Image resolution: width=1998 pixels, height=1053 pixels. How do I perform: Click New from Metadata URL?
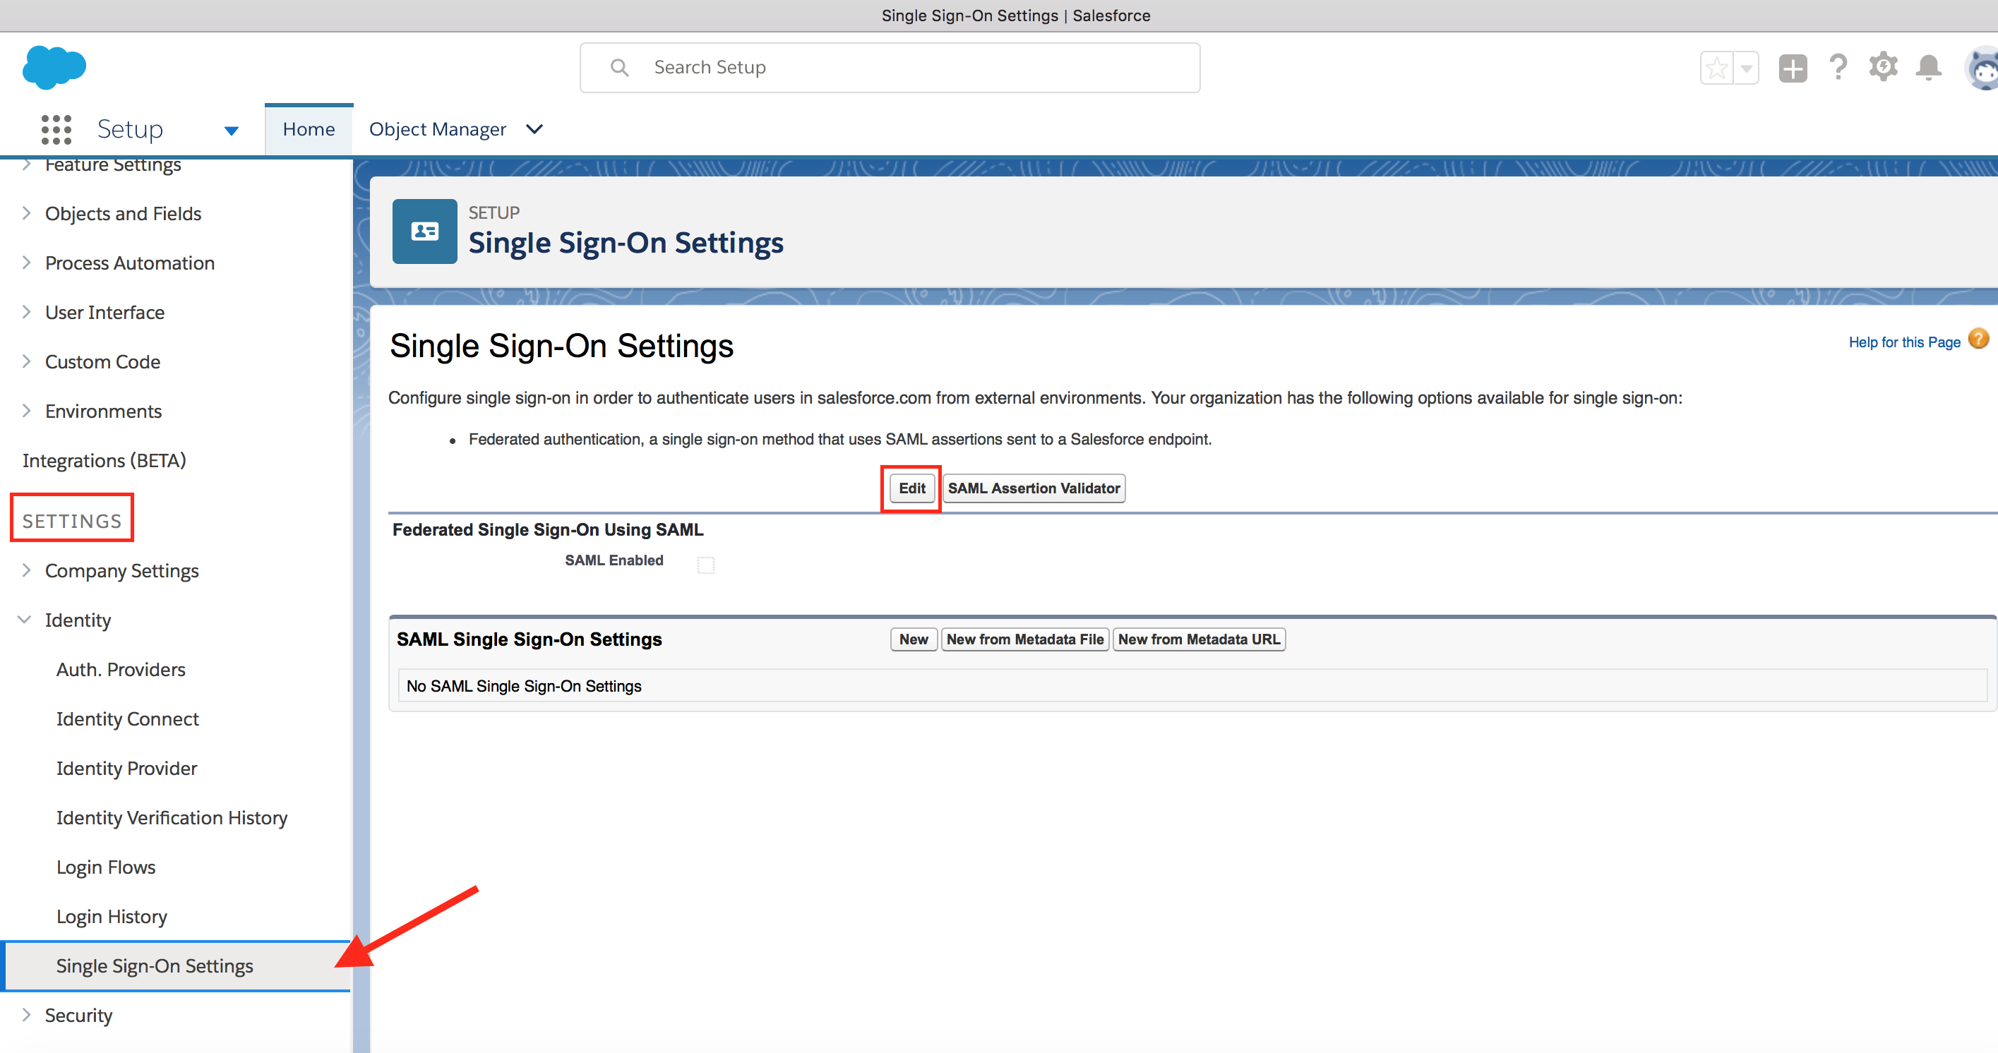coord(1198,639)
